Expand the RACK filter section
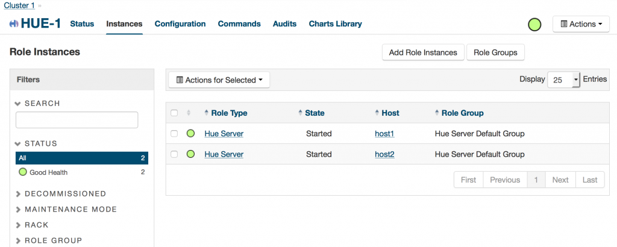 [32, 225]
